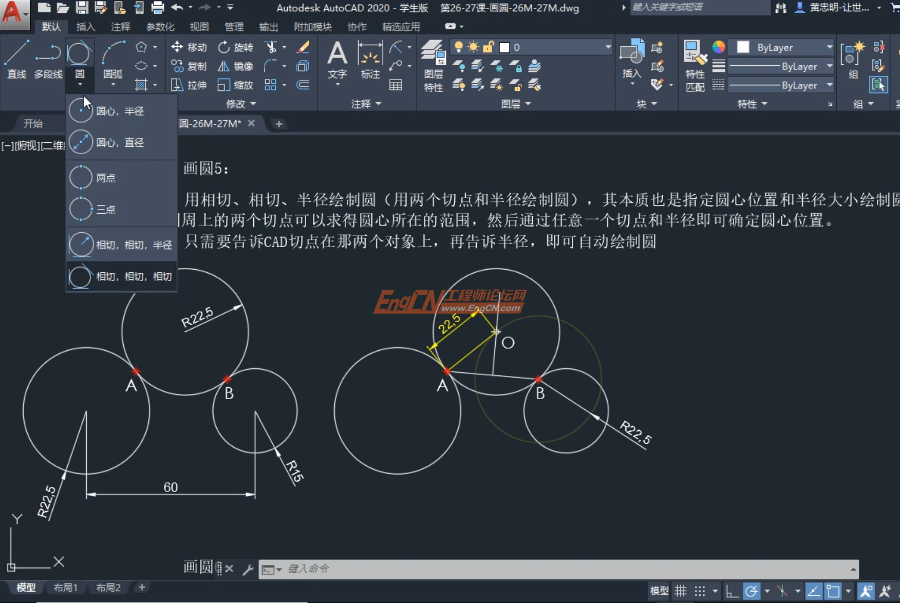Open the ByLayer color dropdown
900x603 pixels.
coord(780,47)
